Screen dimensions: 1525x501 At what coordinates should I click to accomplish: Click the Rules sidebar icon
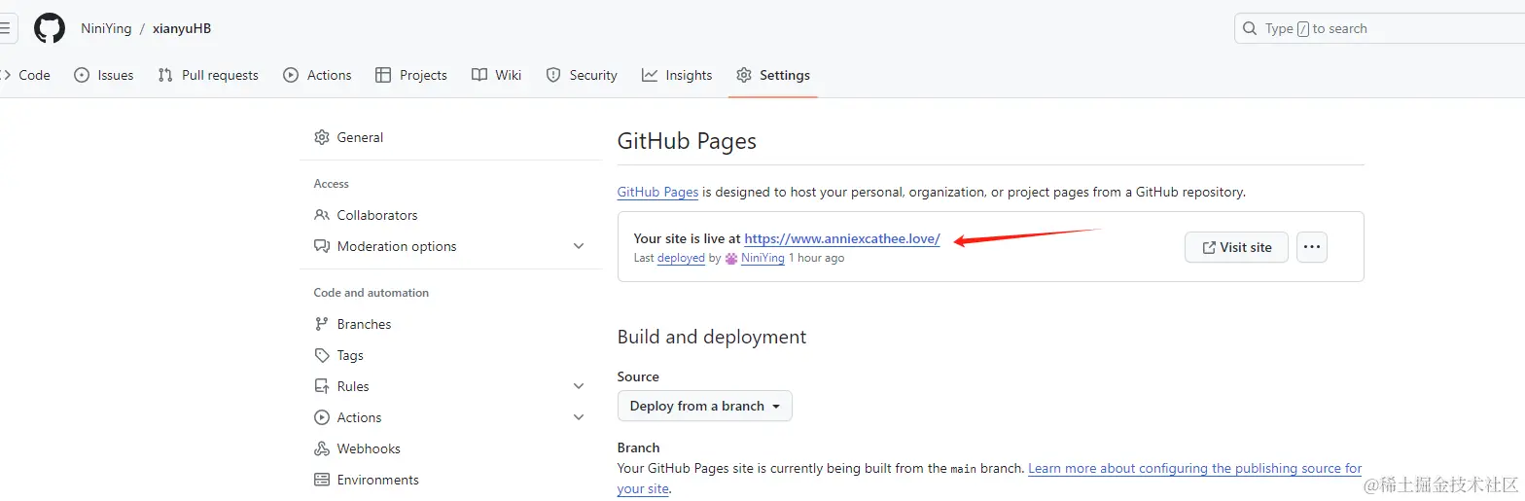click(x=322, y=386)
